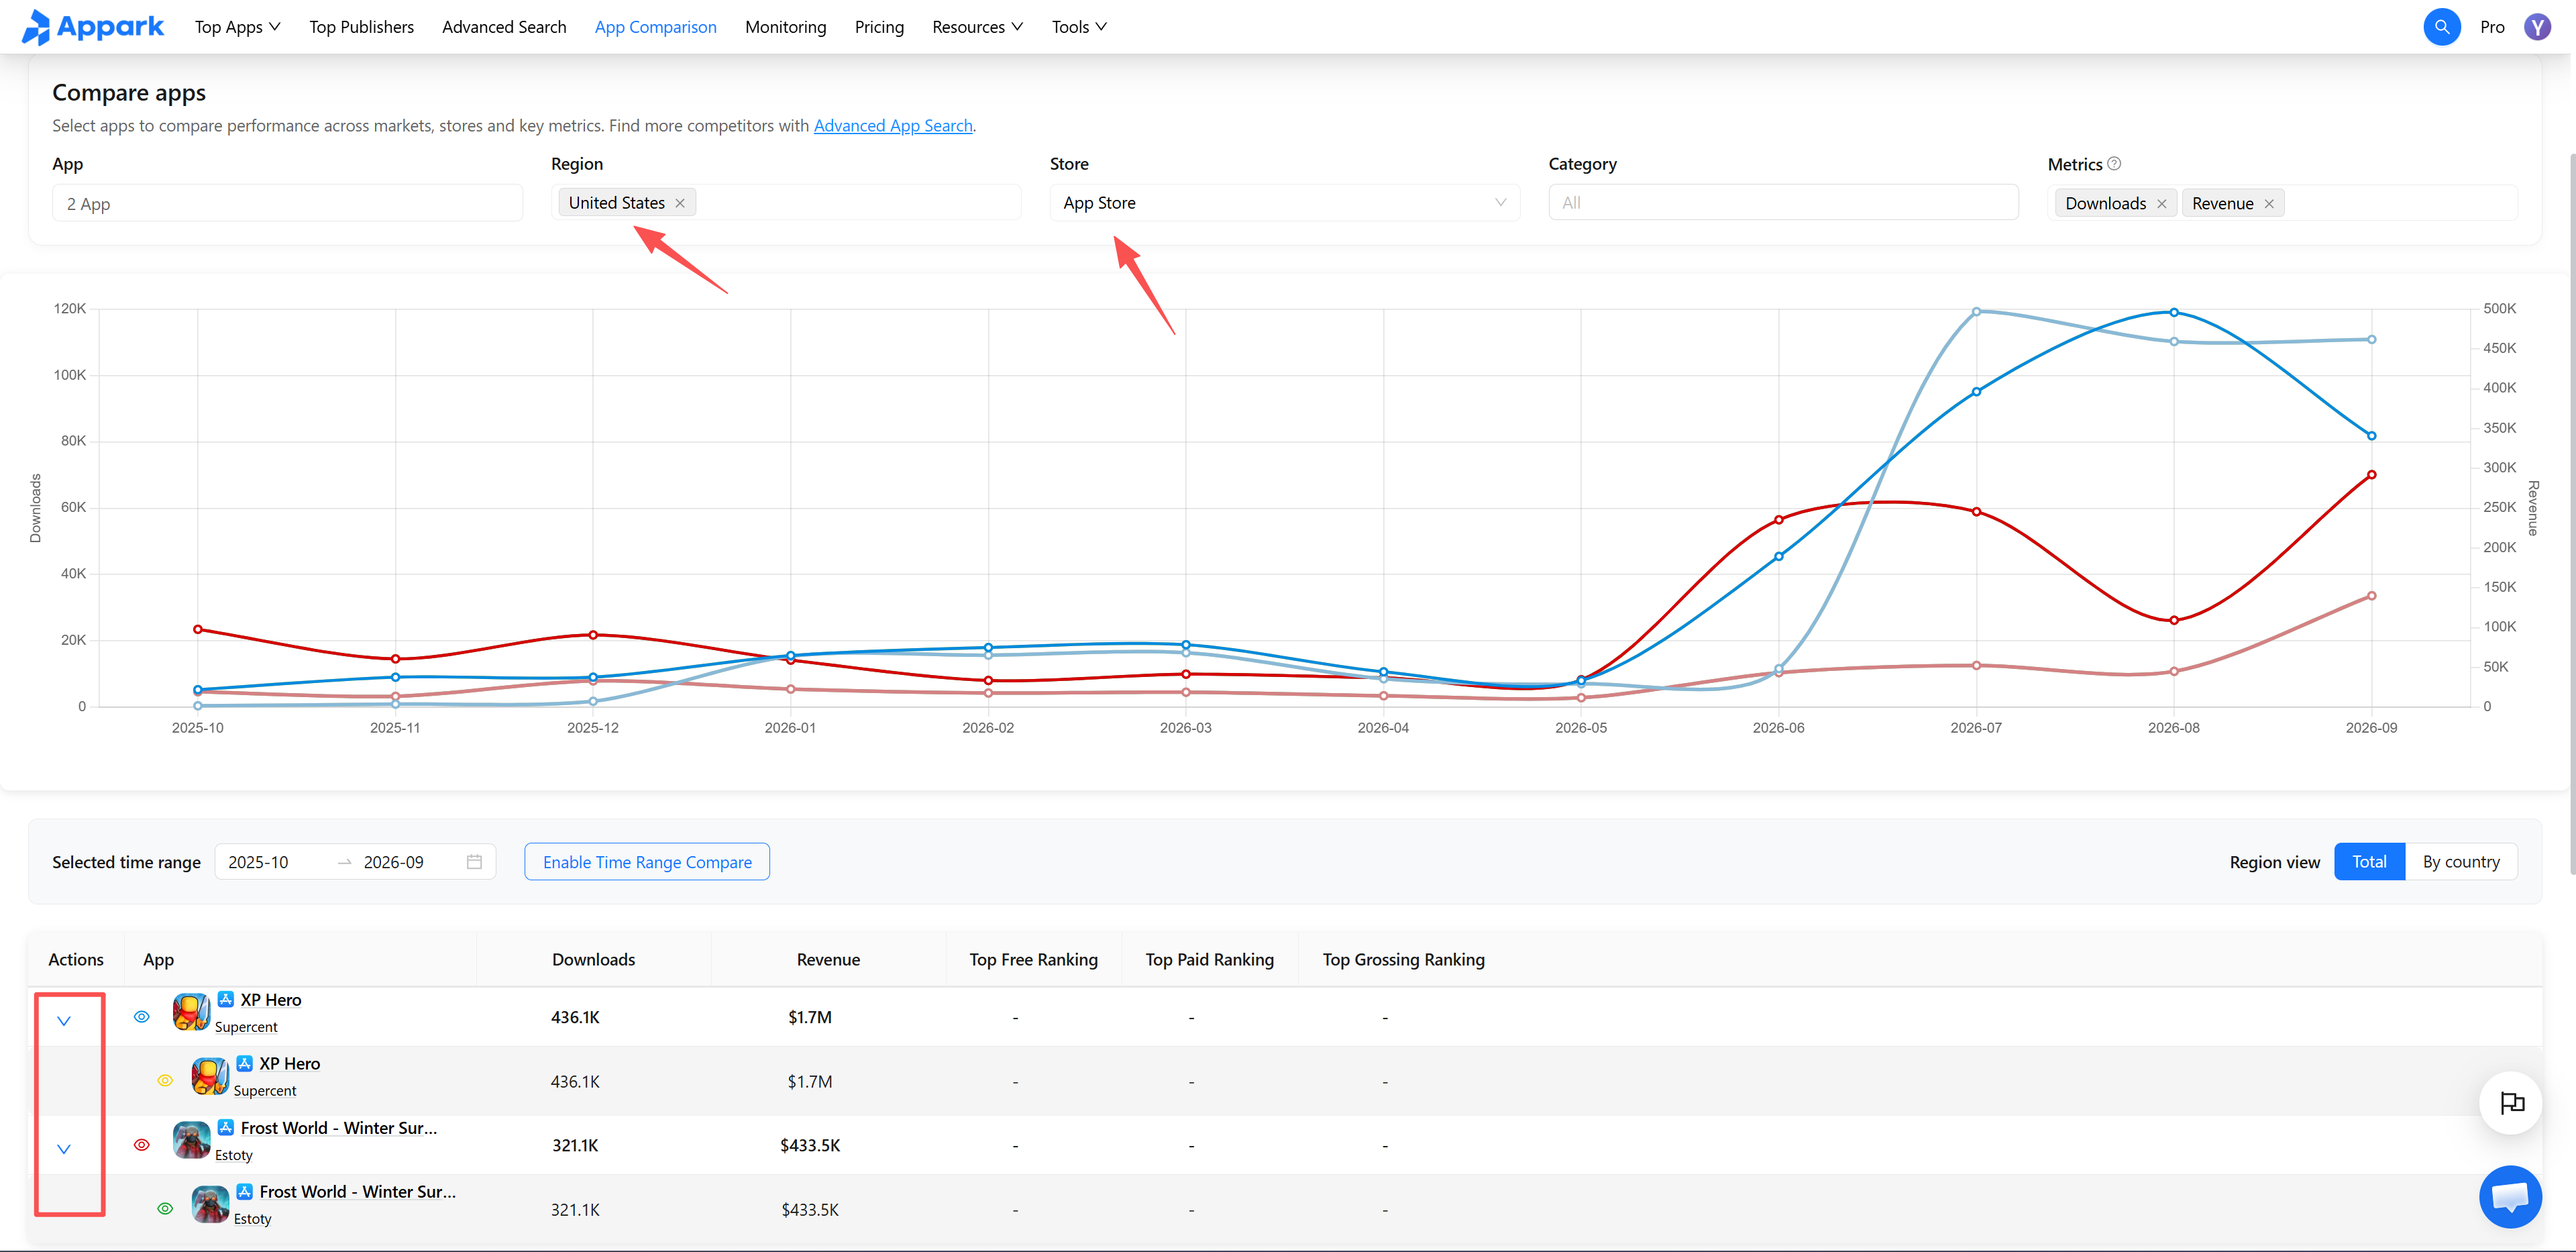Open the chat support bubble
2576x1252 pixels.
pyautogui.click(x=2510, y=1196)
